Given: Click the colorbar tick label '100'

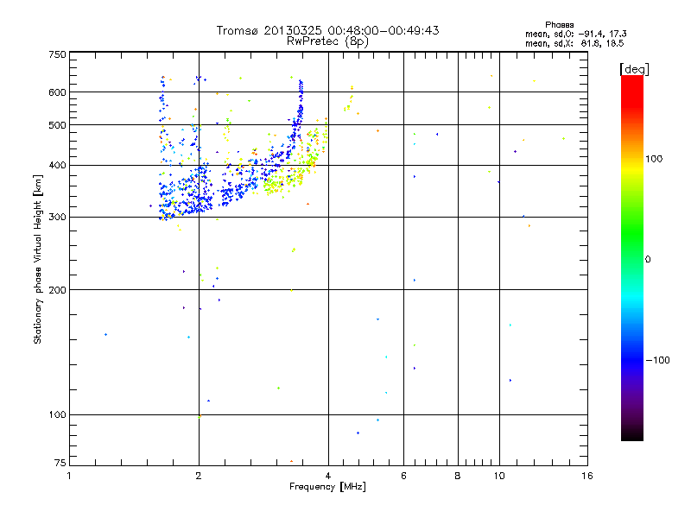Looking at the screenshot, I should (x=654, y=159).
